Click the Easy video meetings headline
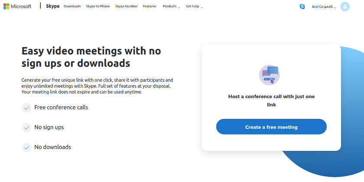364x182 pixels. [x=91, y=57]
